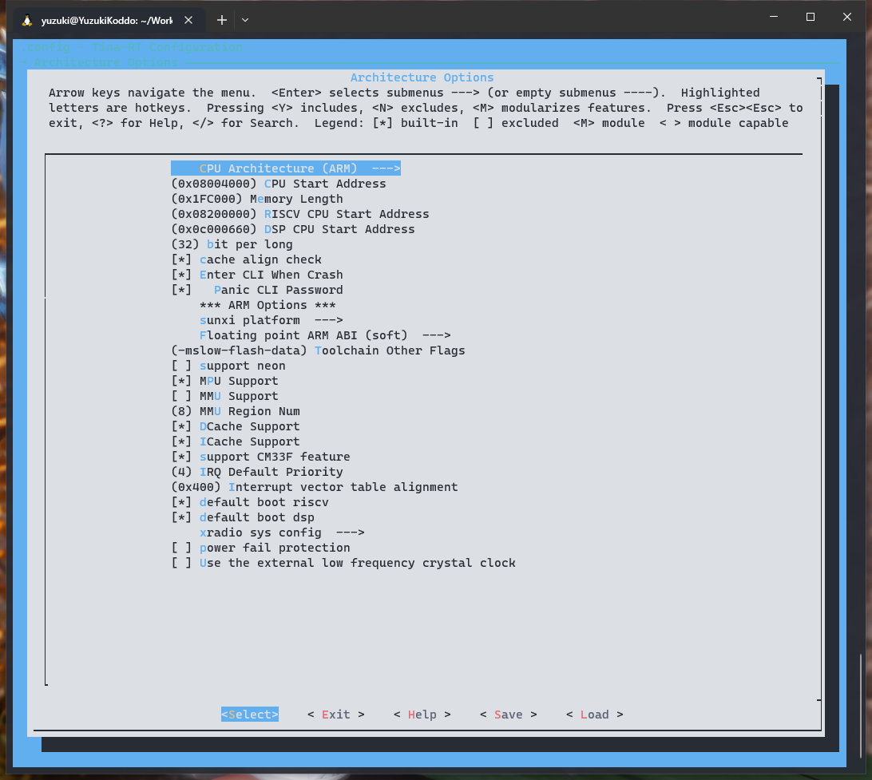
Task: Select Floating point ARM ABI option
Action: [324, 335]
